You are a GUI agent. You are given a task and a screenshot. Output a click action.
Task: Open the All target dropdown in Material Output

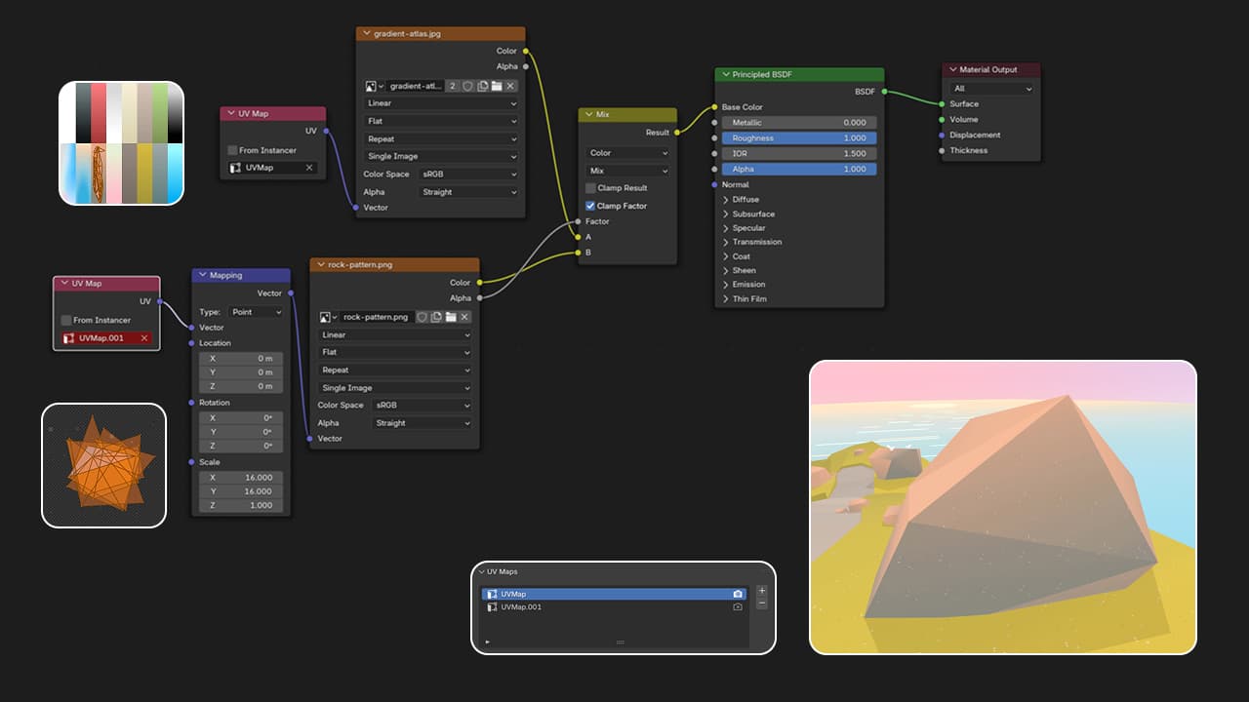[990, 89]
